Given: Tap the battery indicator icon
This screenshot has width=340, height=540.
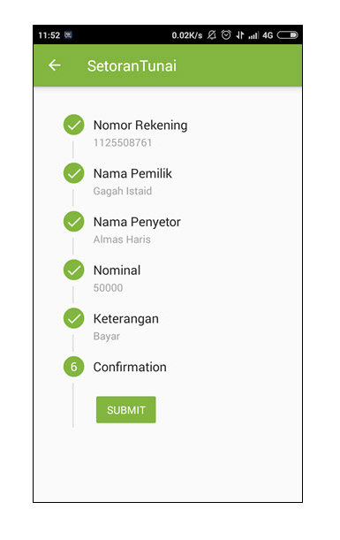Looking at the screenshot, I should (x=288, y=34).
